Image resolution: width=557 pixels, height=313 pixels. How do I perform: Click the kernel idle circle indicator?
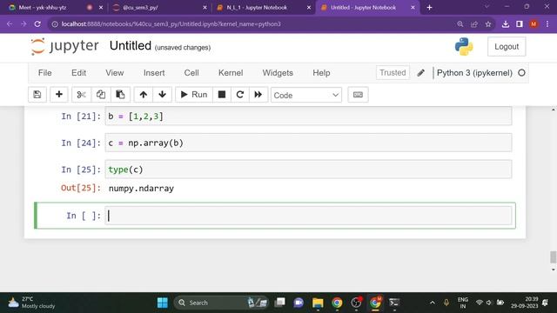(521, 73)
